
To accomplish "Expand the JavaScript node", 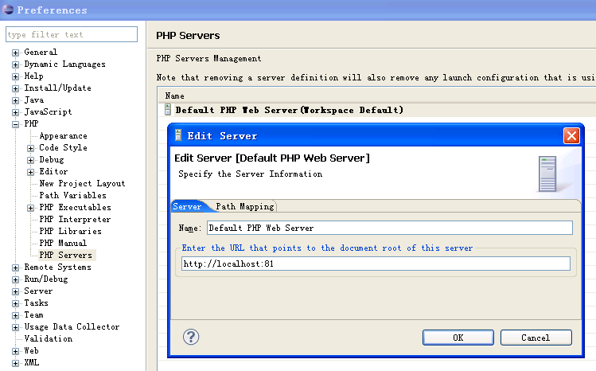I will click(15, 112).
